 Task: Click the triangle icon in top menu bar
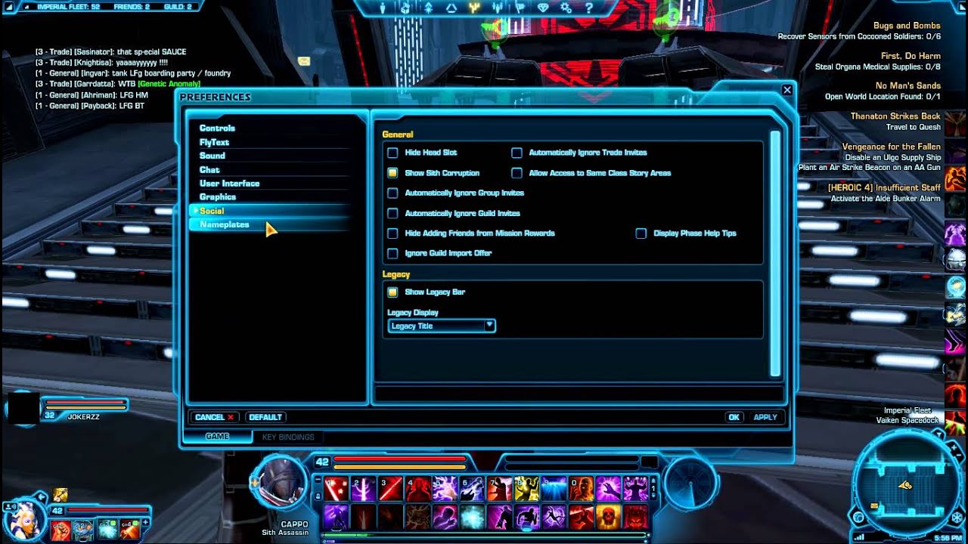(x=451, y=8)
